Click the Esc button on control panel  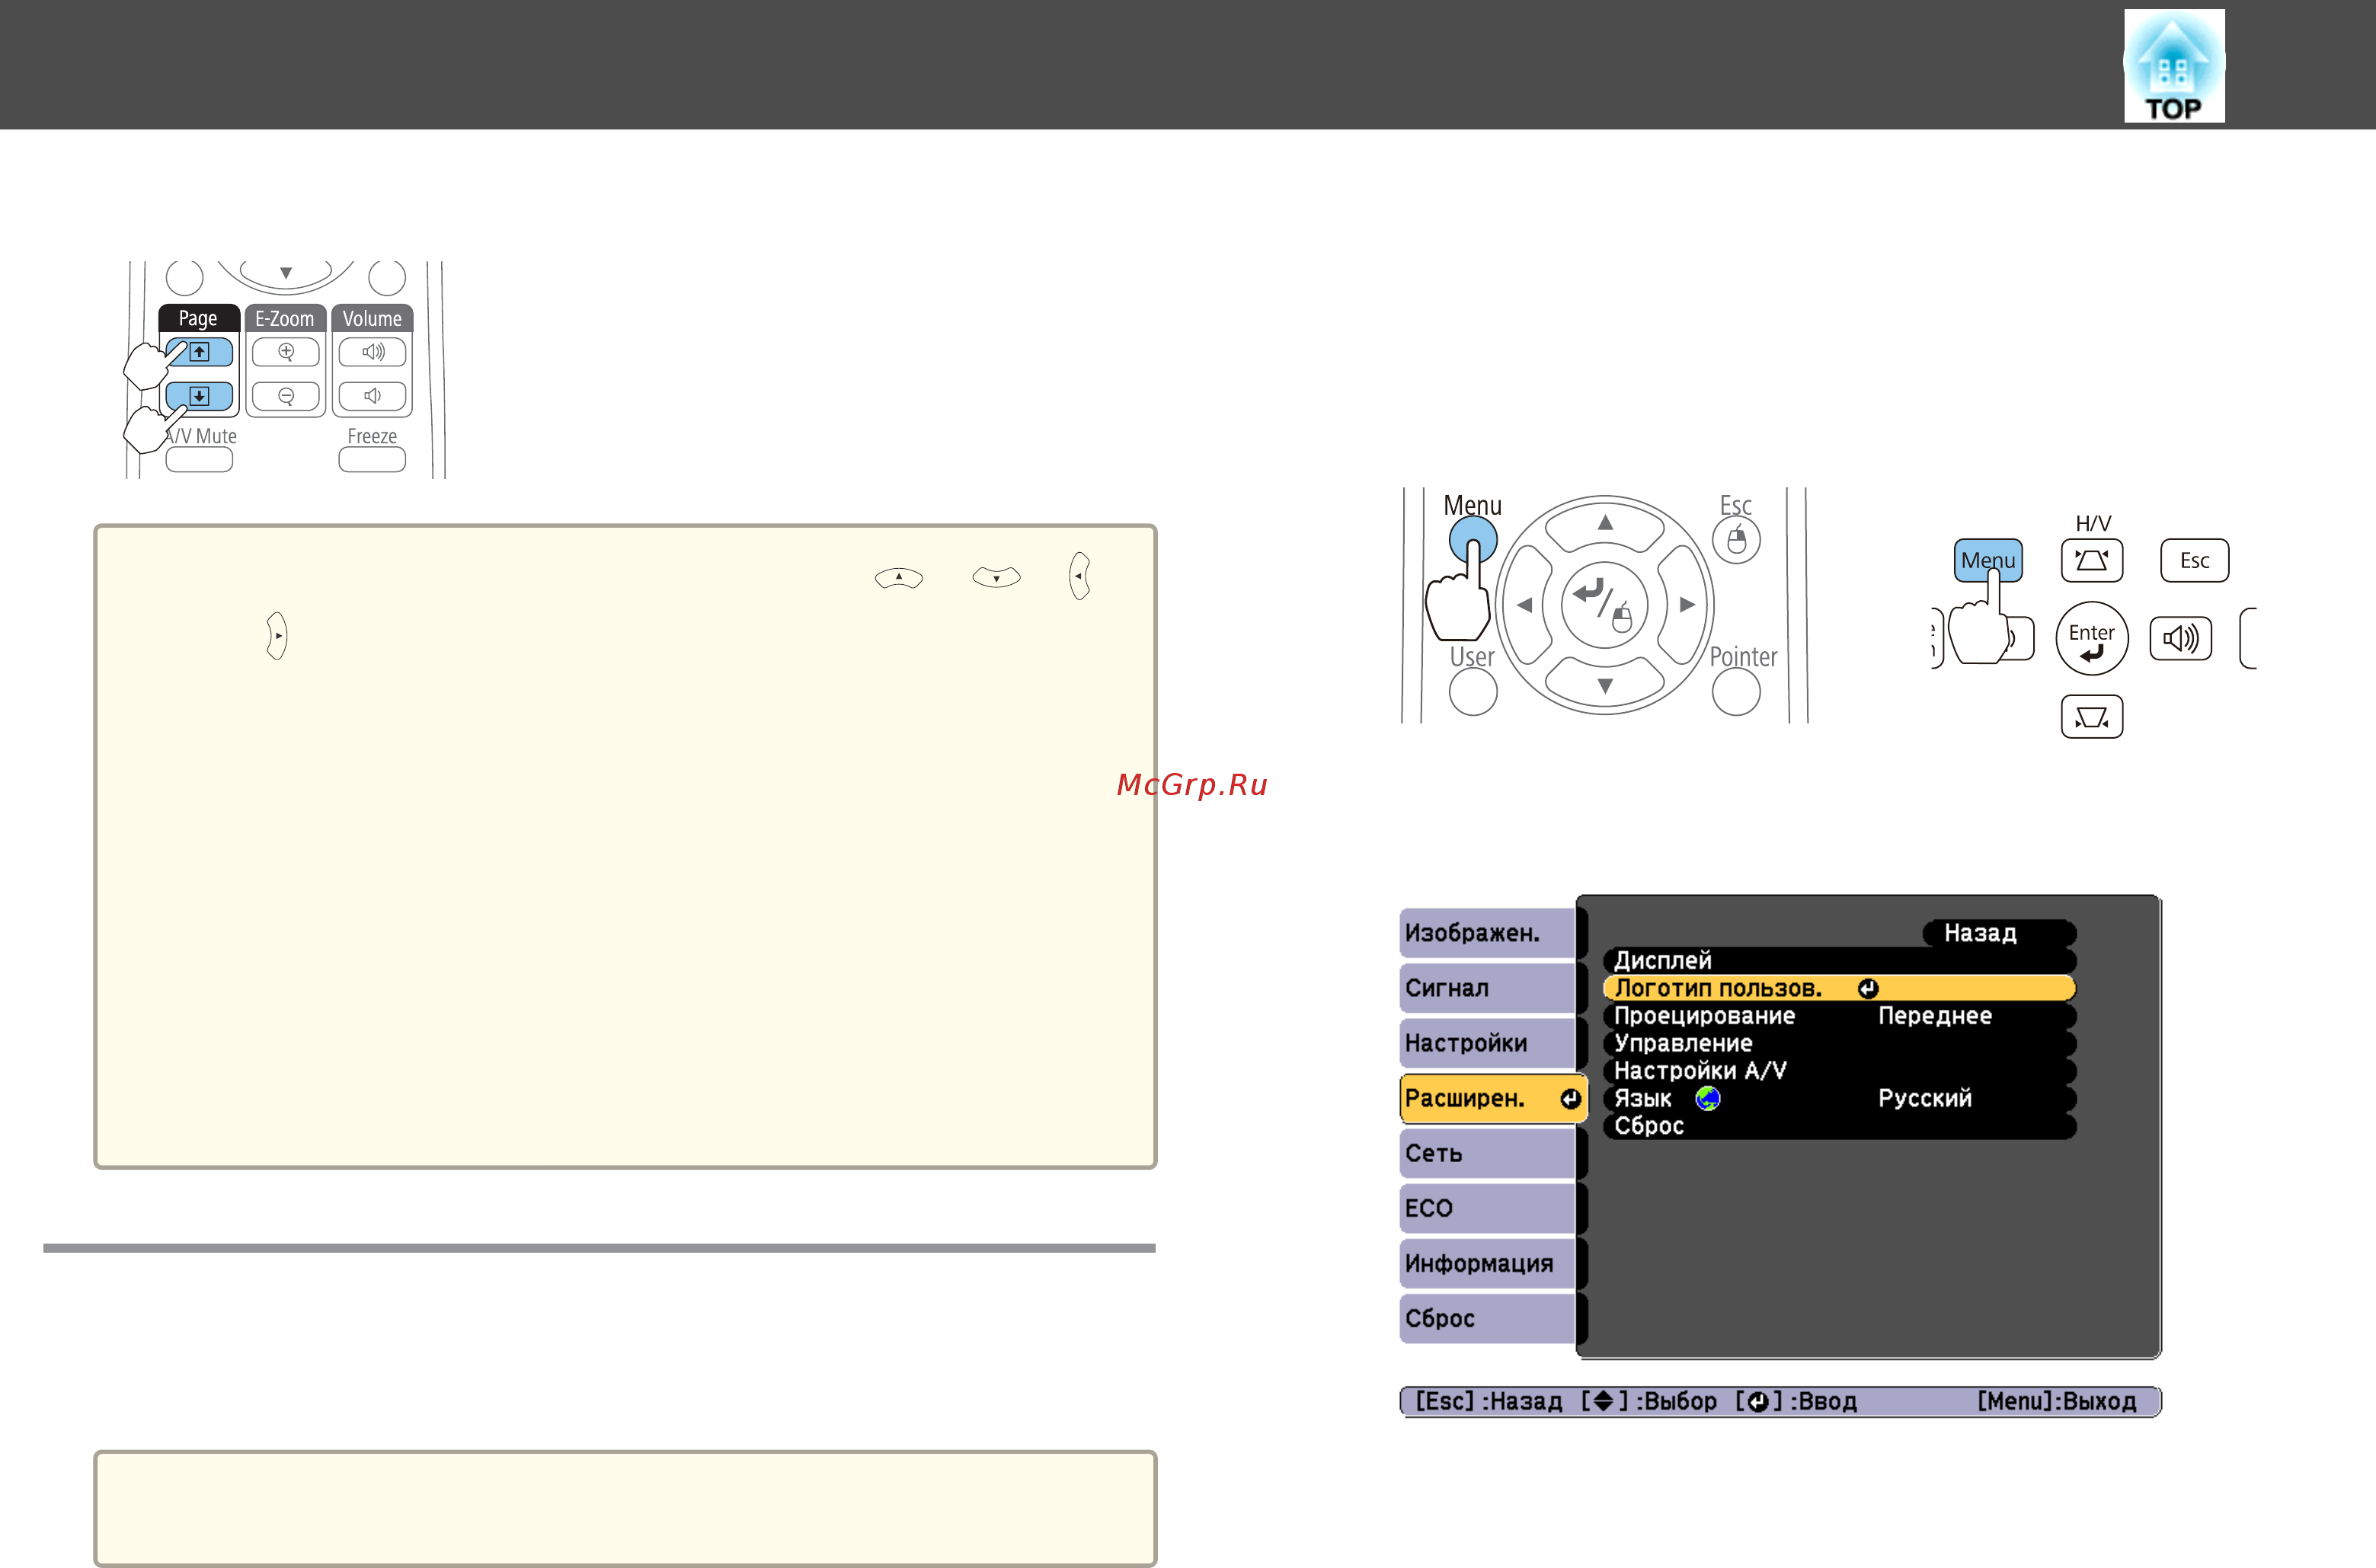click(x=2195, y=560)
